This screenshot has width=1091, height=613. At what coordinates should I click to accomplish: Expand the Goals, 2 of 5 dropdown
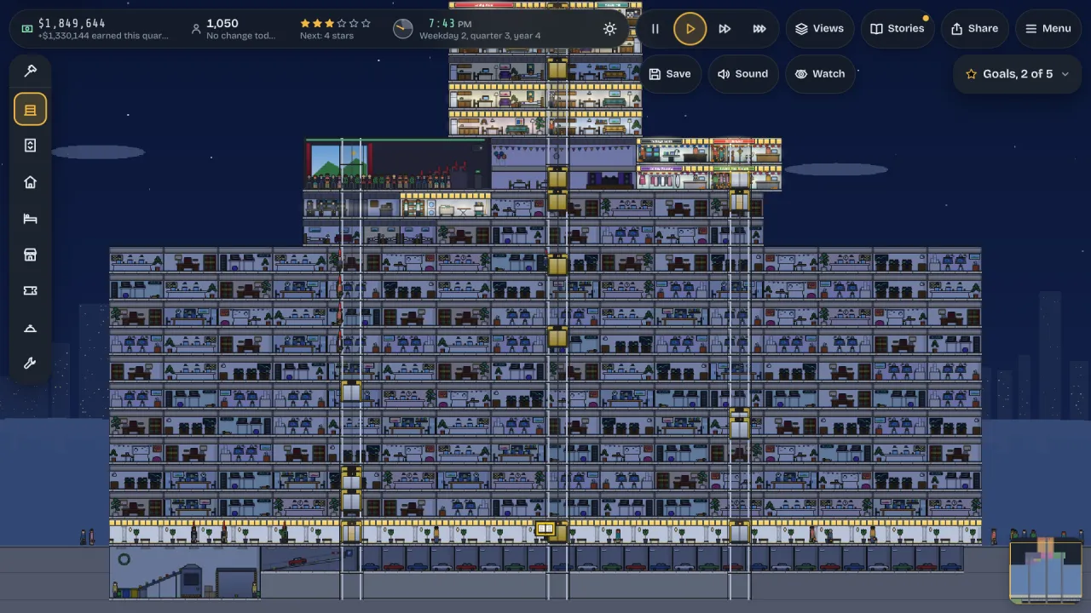1018,74
